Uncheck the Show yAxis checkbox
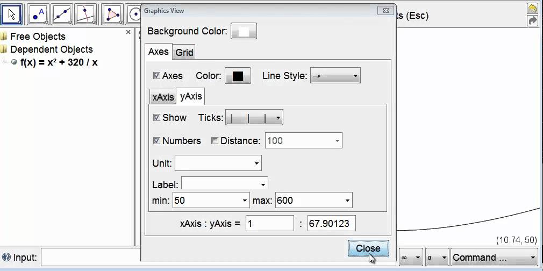 click(x=157, y=118)
